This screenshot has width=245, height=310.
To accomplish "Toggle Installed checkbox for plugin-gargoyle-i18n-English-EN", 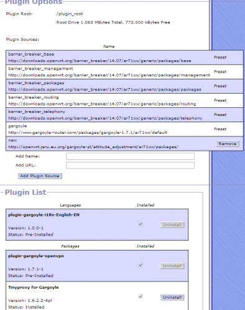I will (x=141, y=224).
